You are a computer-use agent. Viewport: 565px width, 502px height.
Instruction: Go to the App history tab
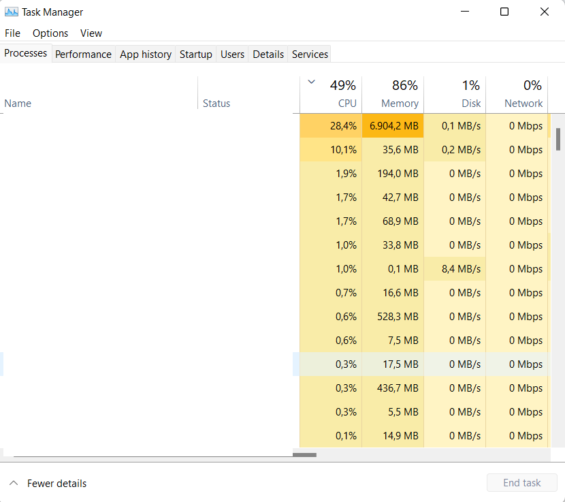145,54
